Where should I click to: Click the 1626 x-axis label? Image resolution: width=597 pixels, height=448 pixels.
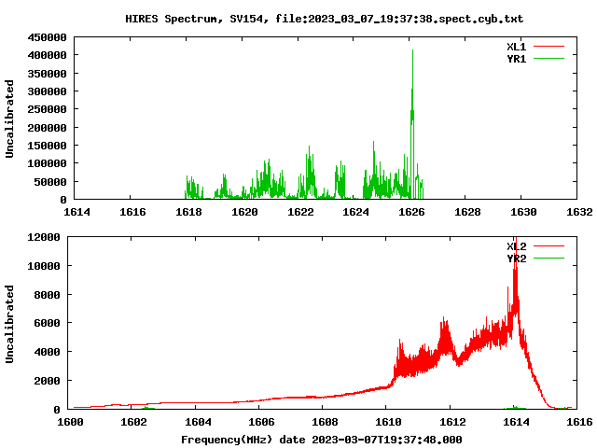pyautogui.click(x=411, y=212)
